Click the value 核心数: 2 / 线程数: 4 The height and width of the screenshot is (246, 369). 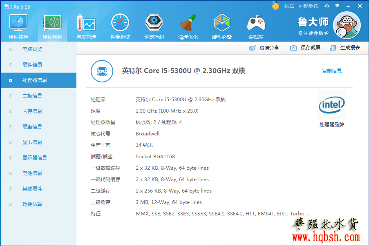(159, 122)
